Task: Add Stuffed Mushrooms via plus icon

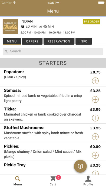Action: 95,137
